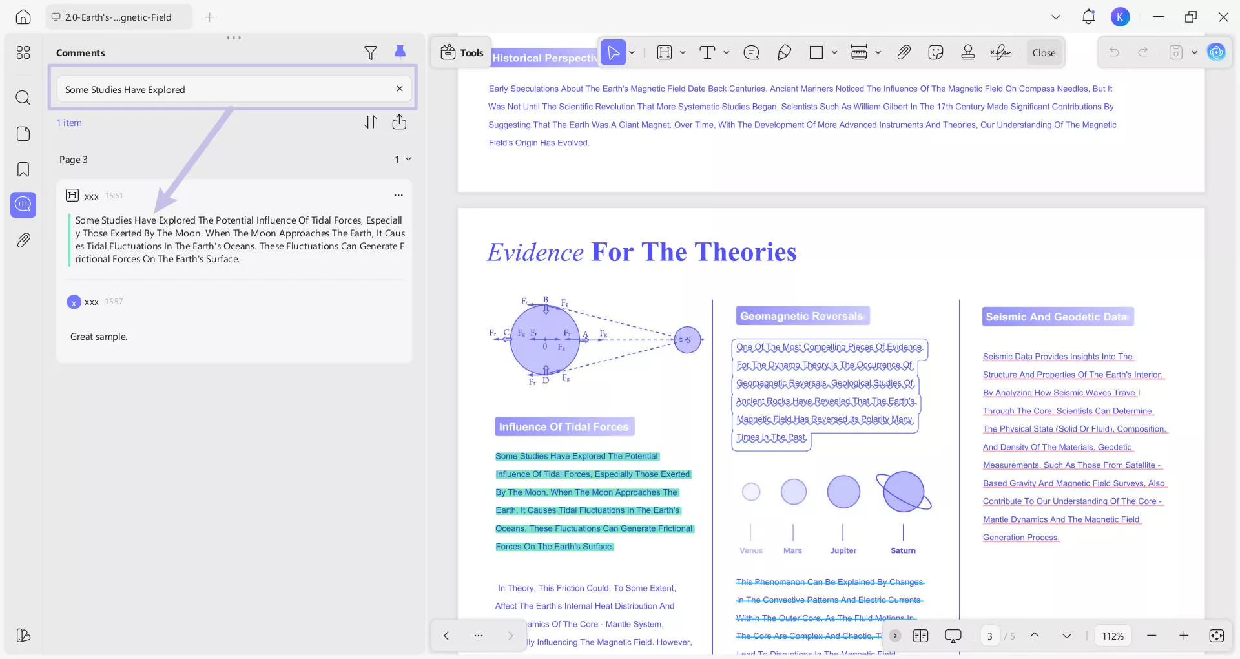Open the Tools menu
1240x659 pixels.
tap(462, 53)
